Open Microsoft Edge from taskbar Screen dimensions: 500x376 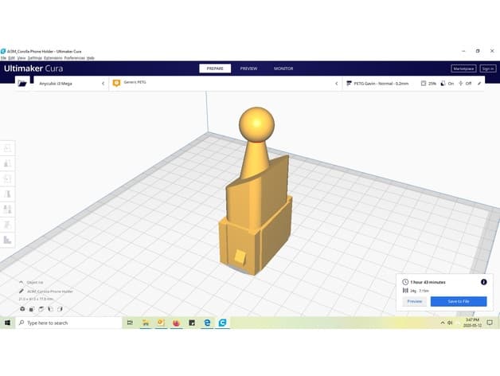pyautogui.click(x=207, y=323)
